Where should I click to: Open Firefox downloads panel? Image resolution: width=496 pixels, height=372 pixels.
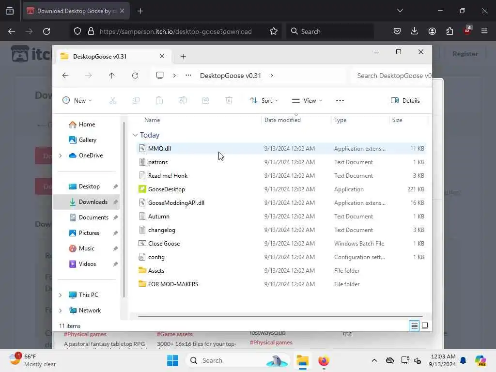coord(415,31)
